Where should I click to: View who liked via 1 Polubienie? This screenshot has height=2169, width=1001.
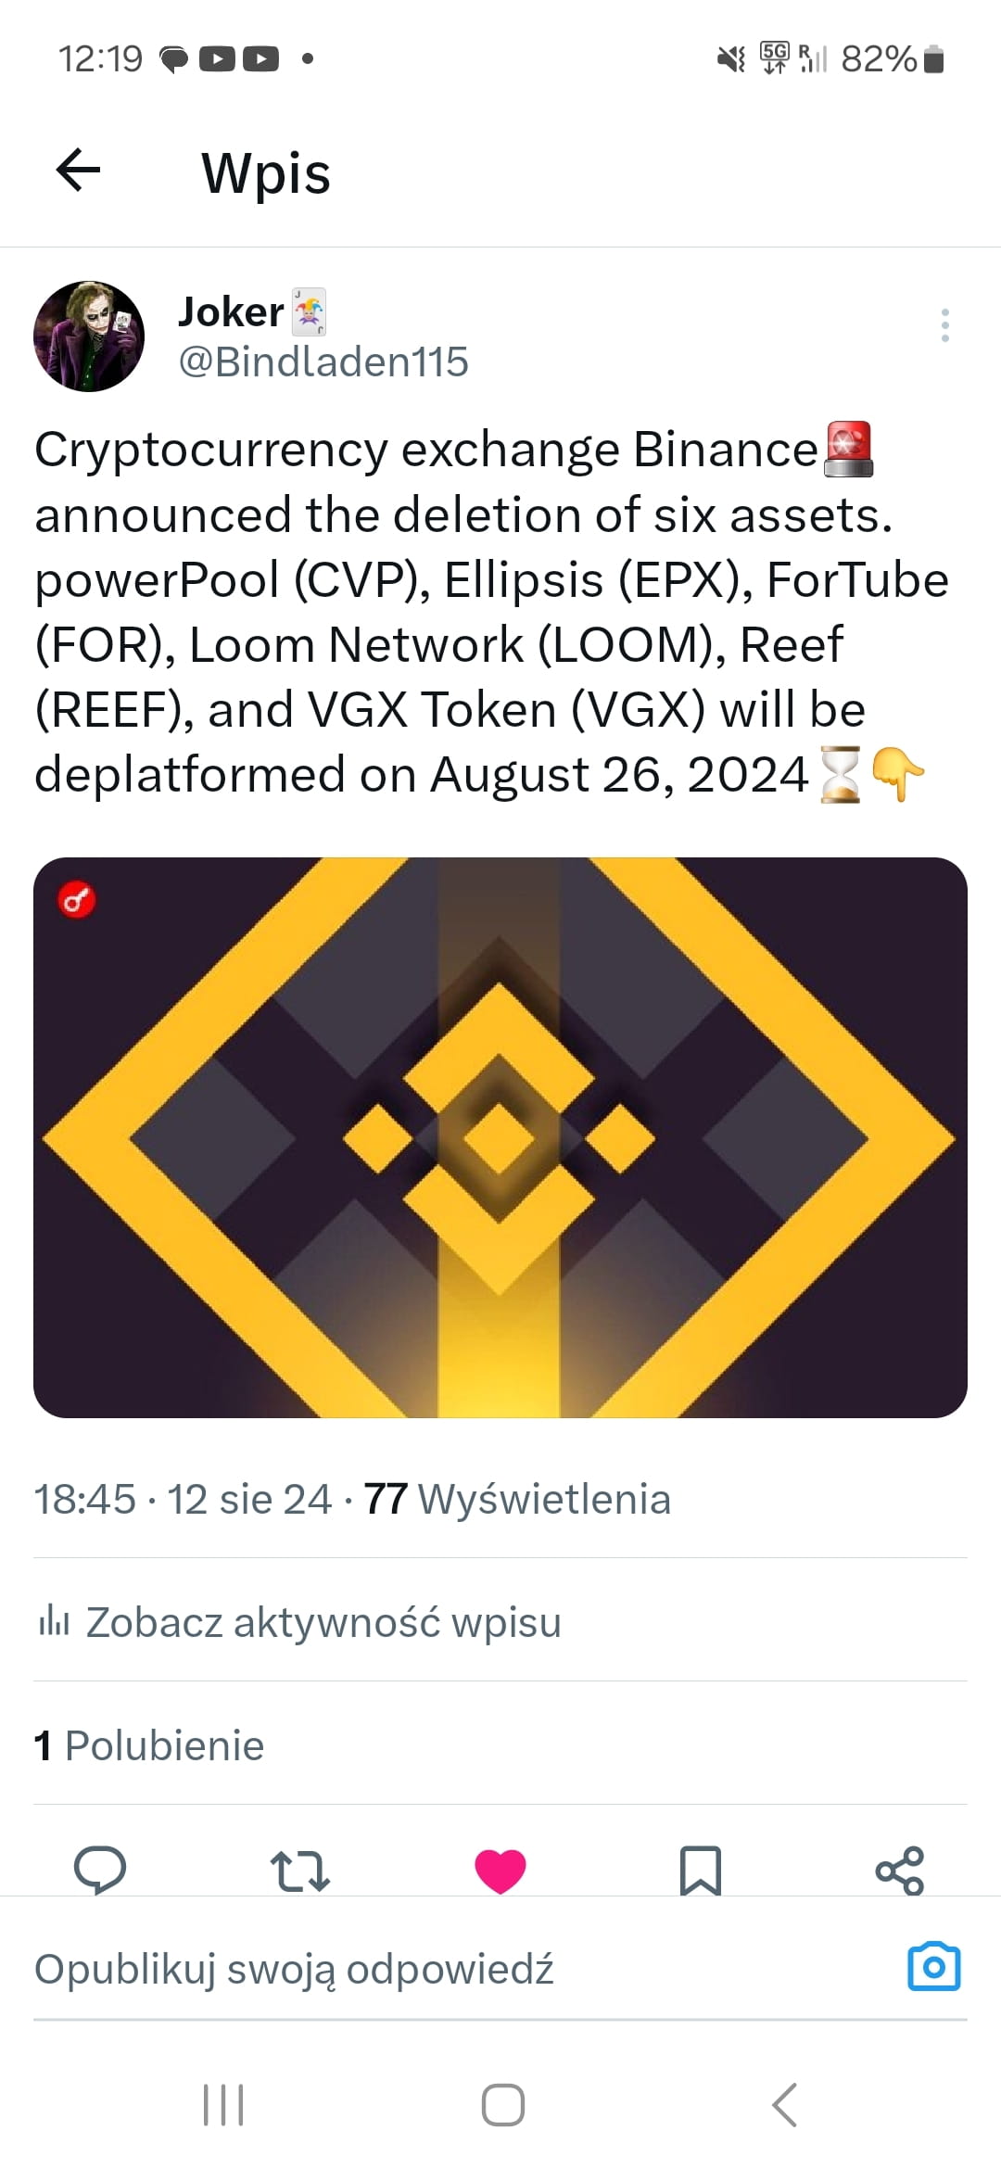point(148,1745)
